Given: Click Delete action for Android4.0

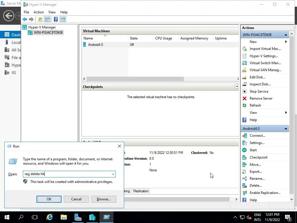Looking at the screenshot, I should (256, 186).
